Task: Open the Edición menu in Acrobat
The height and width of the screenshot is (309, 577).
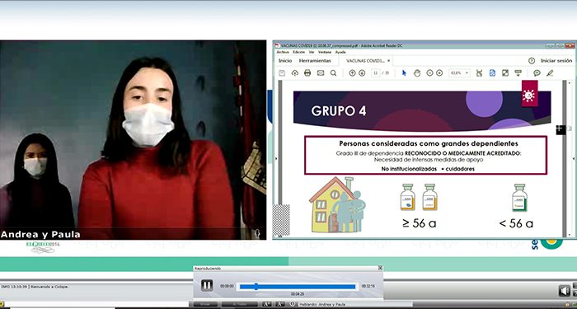Action: [298, 52]
